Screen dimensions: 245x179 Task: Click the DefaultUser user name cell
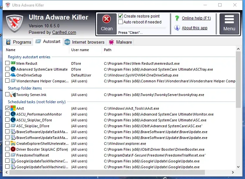tap(81, 75)
